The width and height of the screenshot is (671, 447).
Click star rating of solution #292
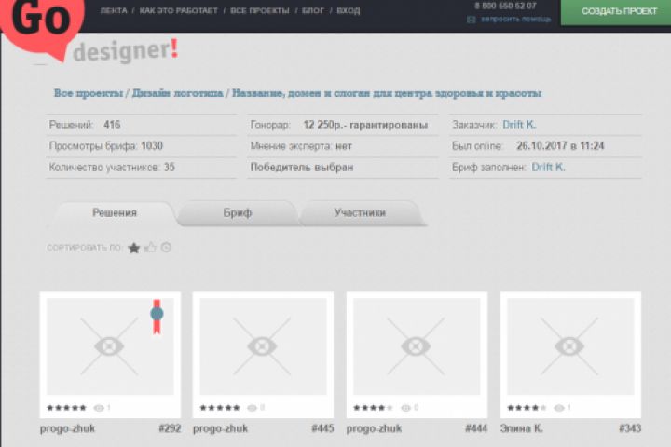click(x=67, y=408)
